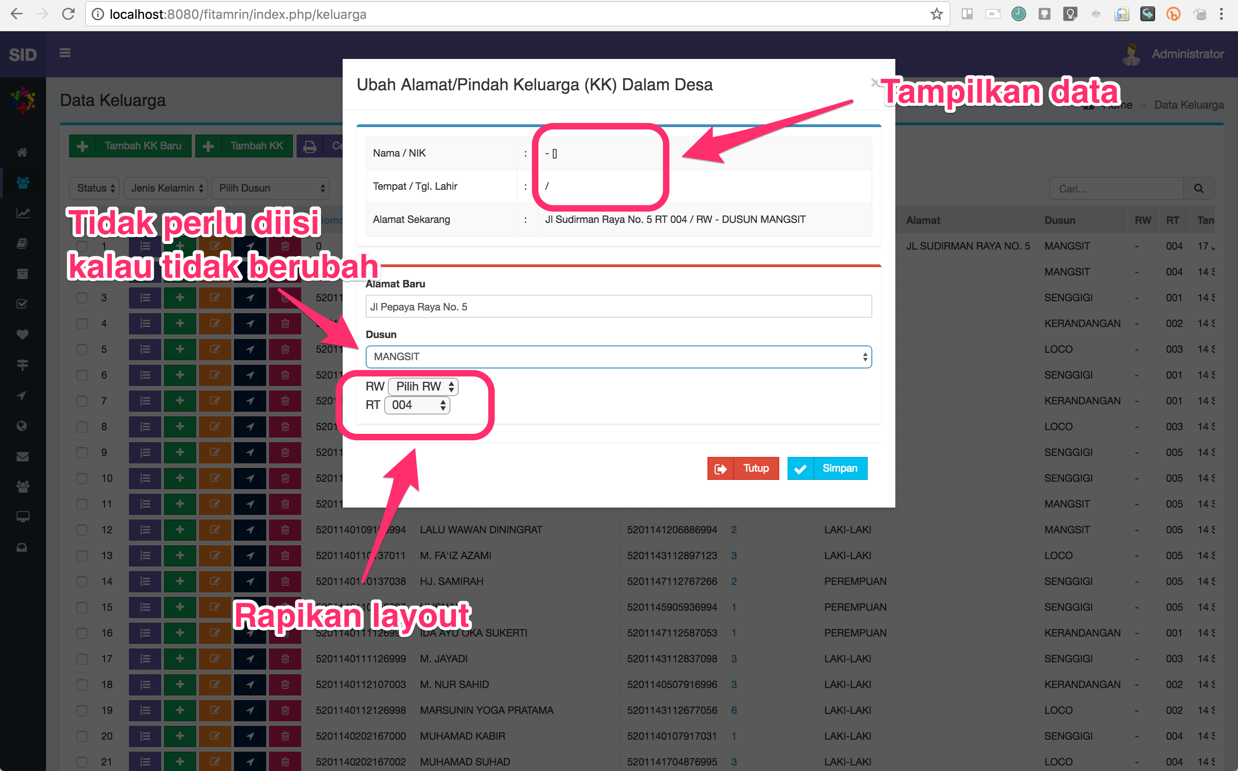Click the hamburger menu toggle icon
Screen dimensions: 1238x771
65,53
